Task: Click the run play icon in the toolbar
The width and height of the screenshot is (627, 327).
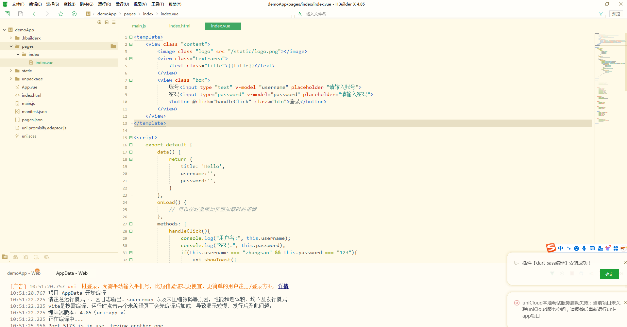Action: click(74, 14)
